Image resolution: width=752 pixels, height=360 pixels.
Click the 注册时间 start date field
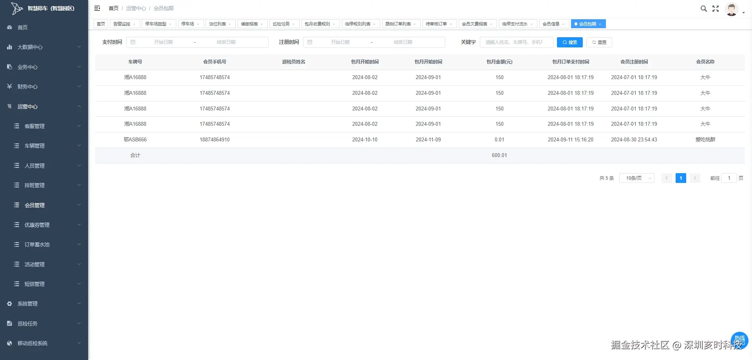(x=340, y=42)
